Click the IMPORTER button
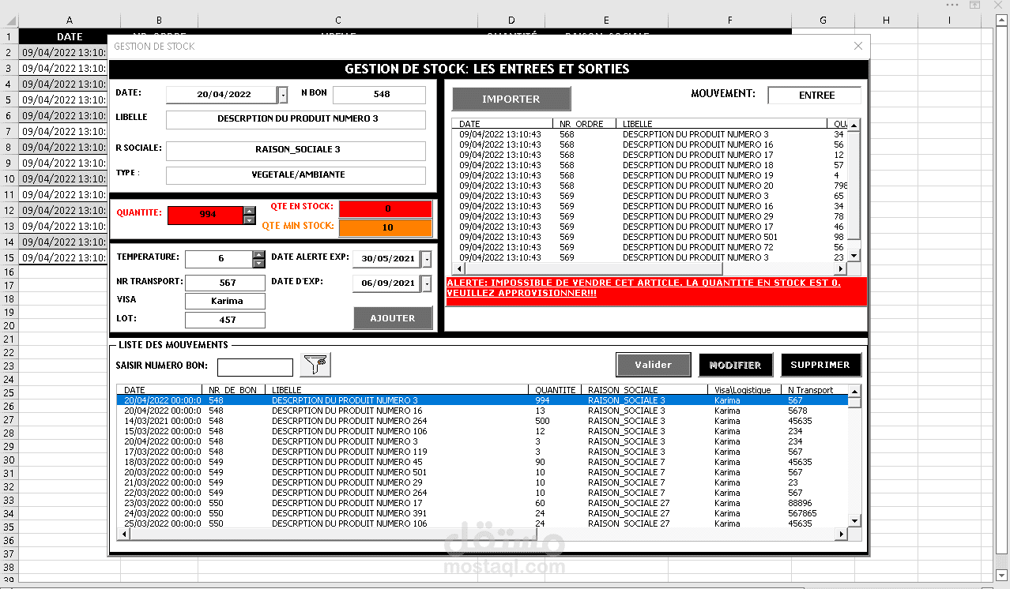 (x=511, y=99)
